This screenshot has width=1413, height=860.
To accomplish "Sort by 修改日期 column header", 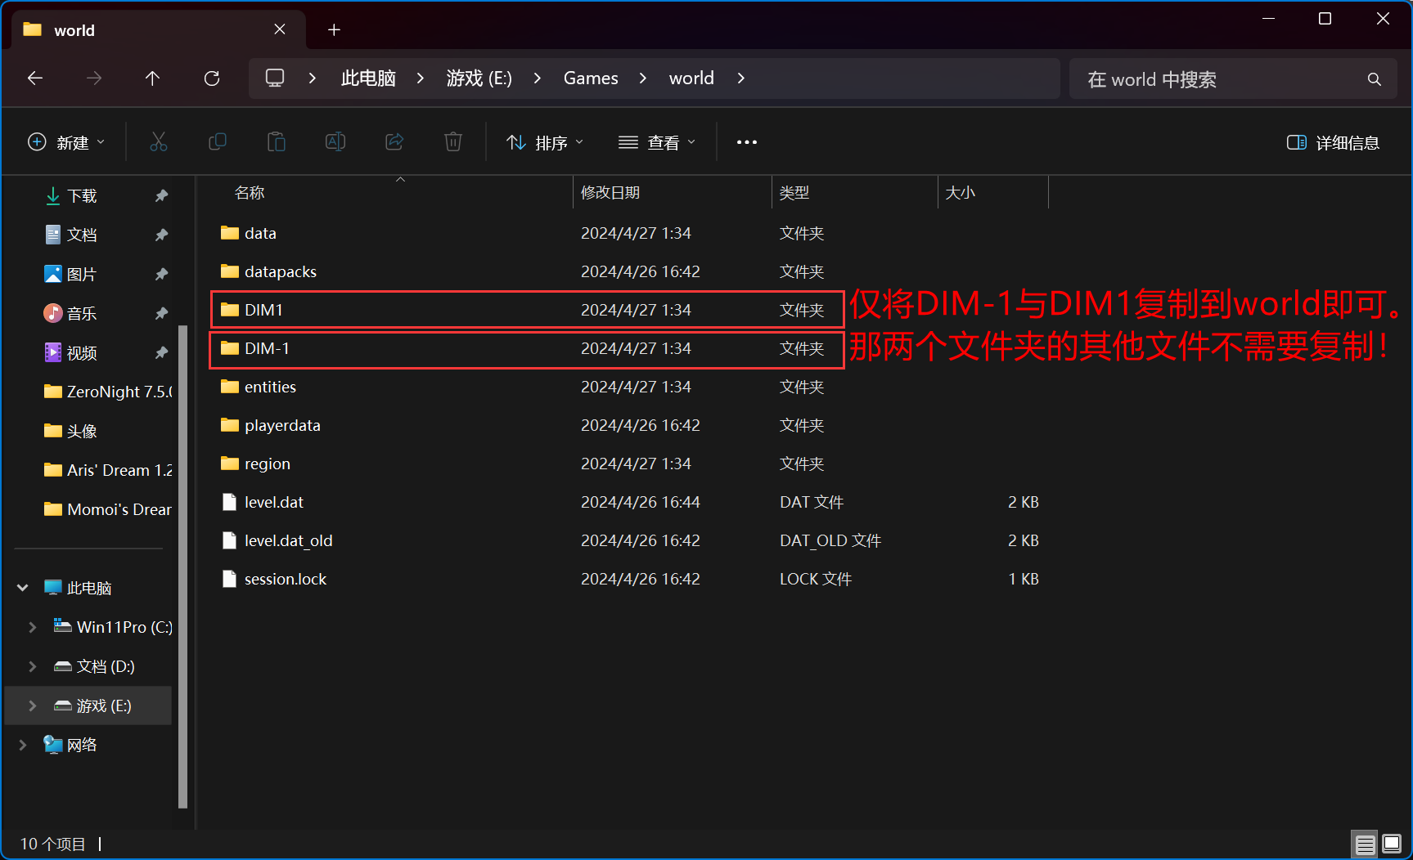I will (672, 193).
